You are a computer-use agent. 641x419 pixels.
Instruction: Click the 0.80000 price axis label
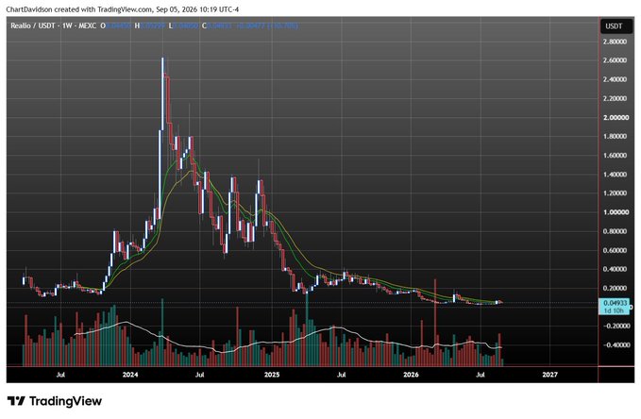pos(615,231)
